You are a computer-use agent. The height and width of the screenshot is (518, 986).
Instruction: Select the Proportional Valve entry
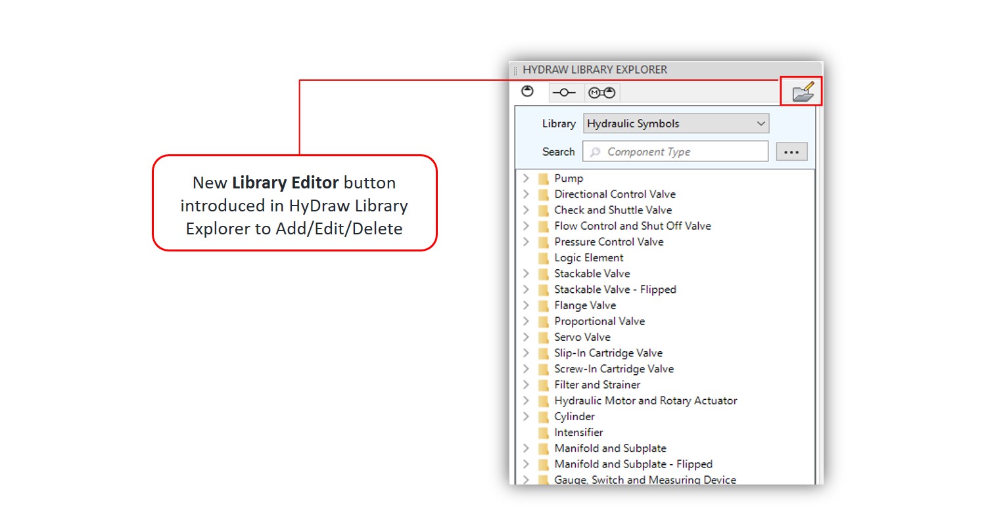tap(599, 321)
